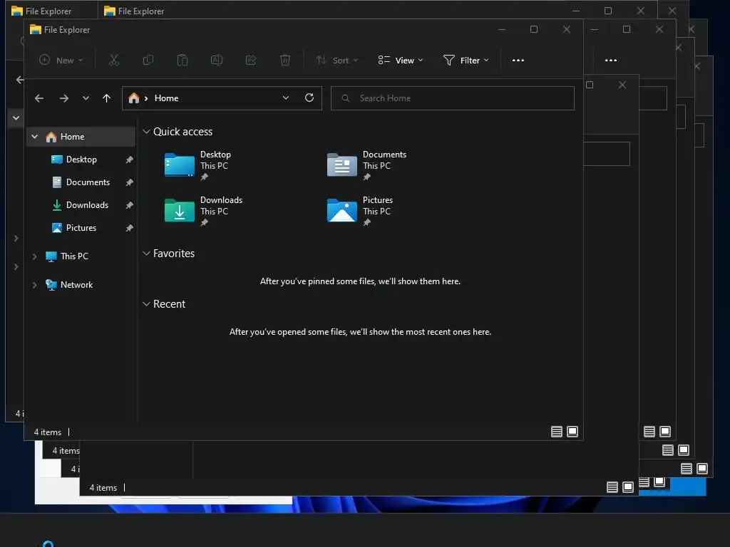Screen dimensions: 730x547
Task: Collapse the Quick access section
Action: coord(146,132)
